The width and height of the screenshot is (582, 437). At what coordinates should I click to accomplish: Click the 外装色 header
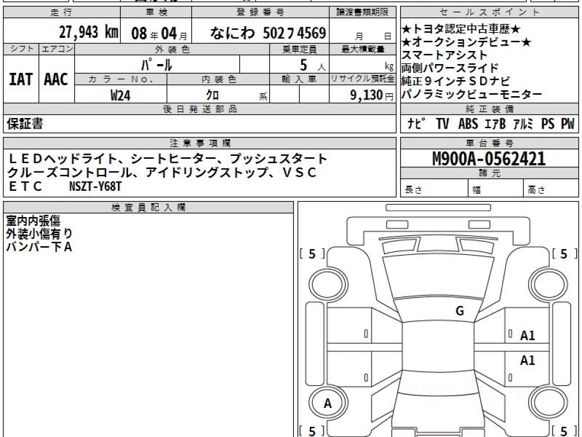[172, 49]
